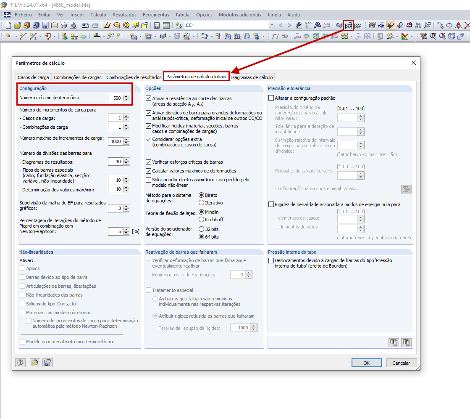Enable 'Alterar a configuração padrão' checkbox
The image size is (470, 419).
point(271,98)
